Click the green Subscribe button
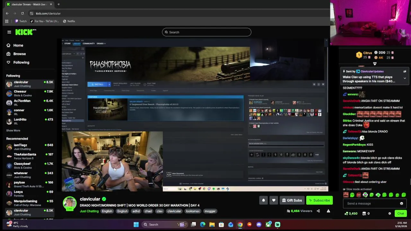 pyautogui.click(x=319, y=200)
